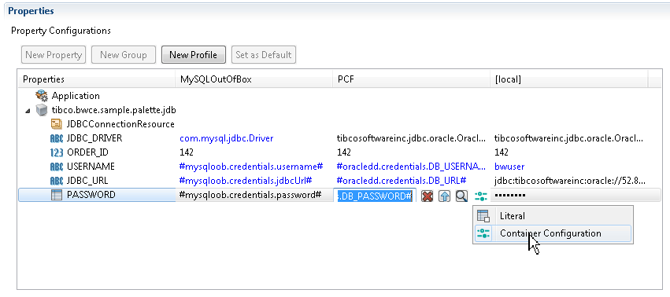
Task: Click ORDER_ID 142 in MySQLOutOfBox column
Action: tap(187, 152)
